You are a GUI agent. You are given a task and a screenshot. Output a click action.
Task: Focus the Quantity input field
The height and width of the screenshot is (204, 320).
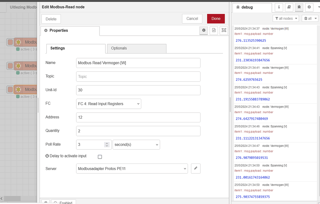[138, 131]
